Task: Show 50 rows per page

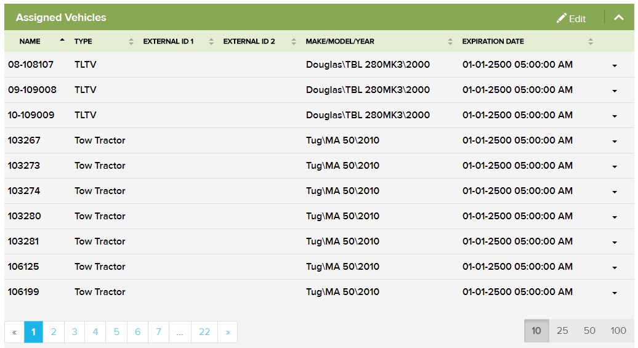Action: click(x=589, y=331)
